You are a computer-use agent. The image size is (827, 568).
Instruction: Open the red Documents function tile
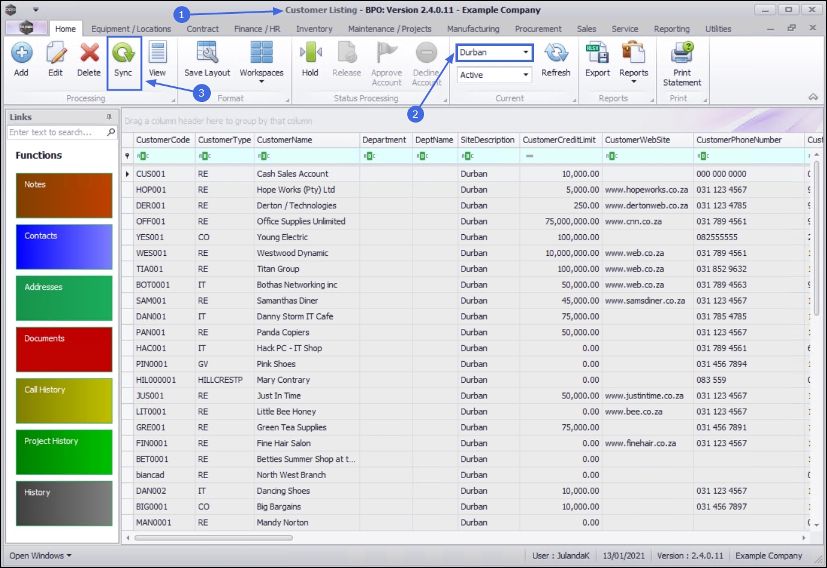(64, 349)
